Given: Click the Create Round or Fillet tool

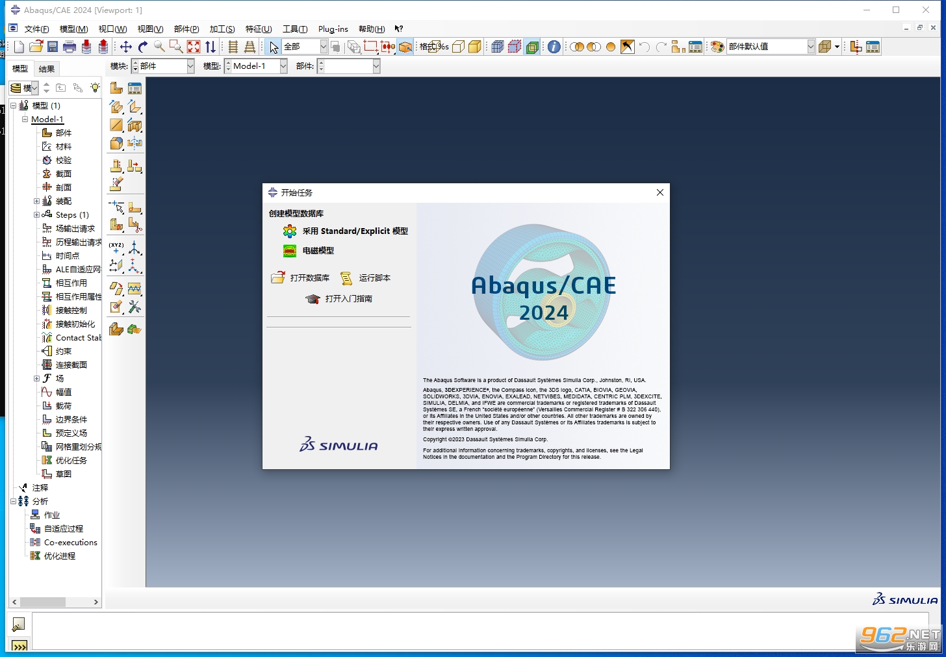Looking at the screenshot, I should point(116,143).
